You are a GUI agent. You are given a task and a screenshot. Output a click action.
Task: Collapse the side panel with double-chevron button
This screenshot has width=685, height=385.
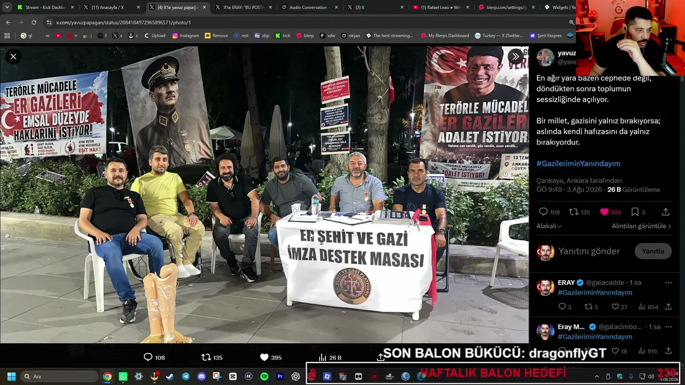515,56
